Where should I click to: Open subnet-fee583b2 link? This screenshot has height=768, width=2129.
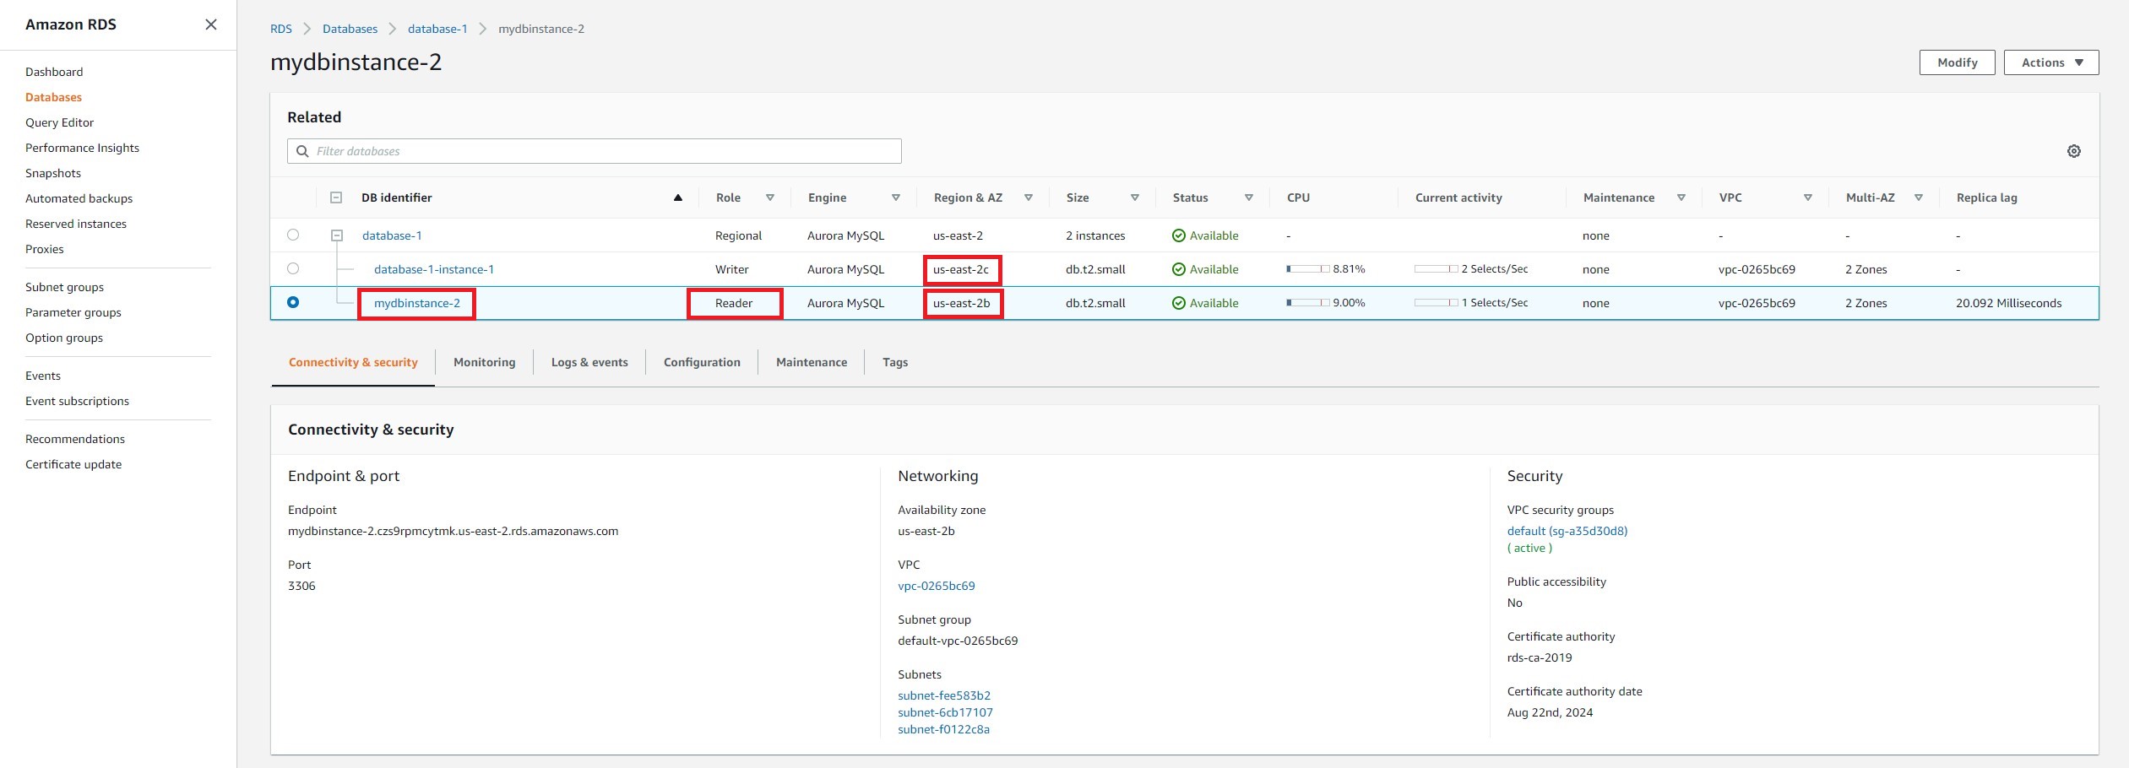point(944,695)
